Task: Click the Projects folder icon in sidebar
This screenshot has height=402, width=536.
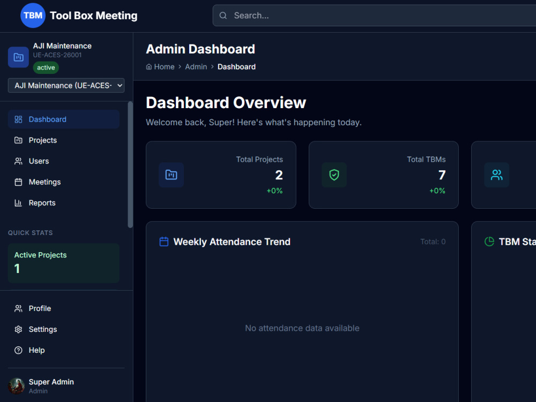Action: (18, 140)
